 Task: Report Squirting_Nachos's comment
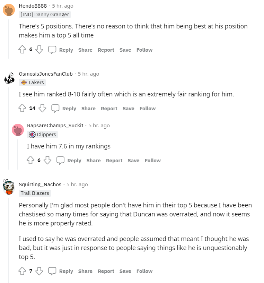pos(106,271)
